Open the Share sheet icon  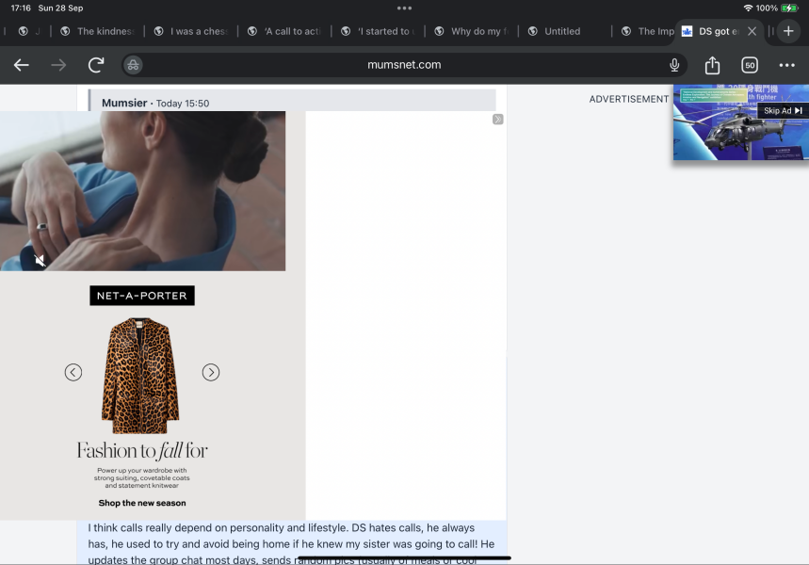(712, 65)
